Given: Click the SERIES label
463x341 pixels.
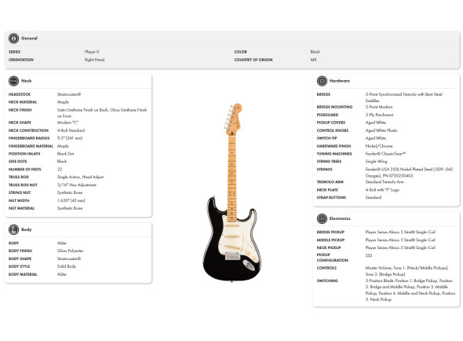Looking at the screenshot, I should [x=14, y=52].
